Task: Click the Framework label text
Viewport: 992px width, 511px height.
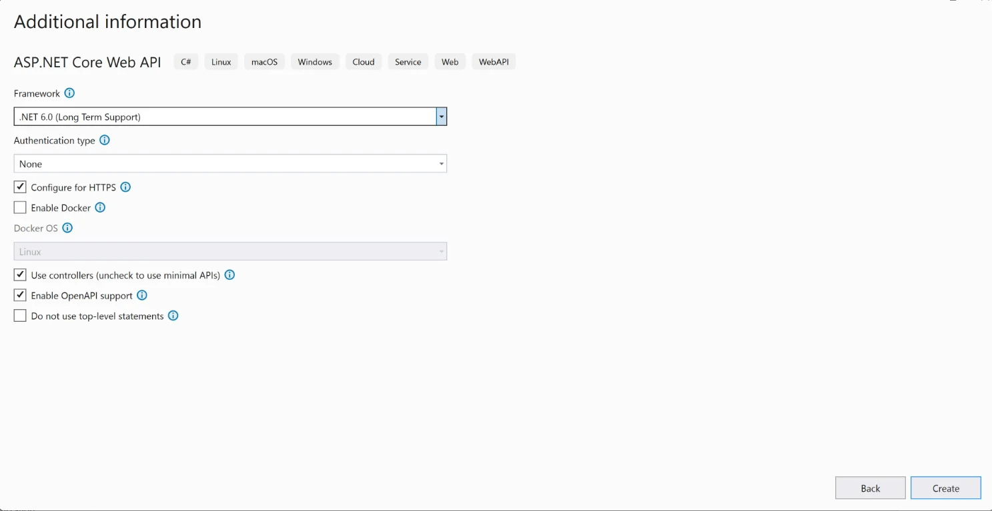Action: tap(37, 94)
